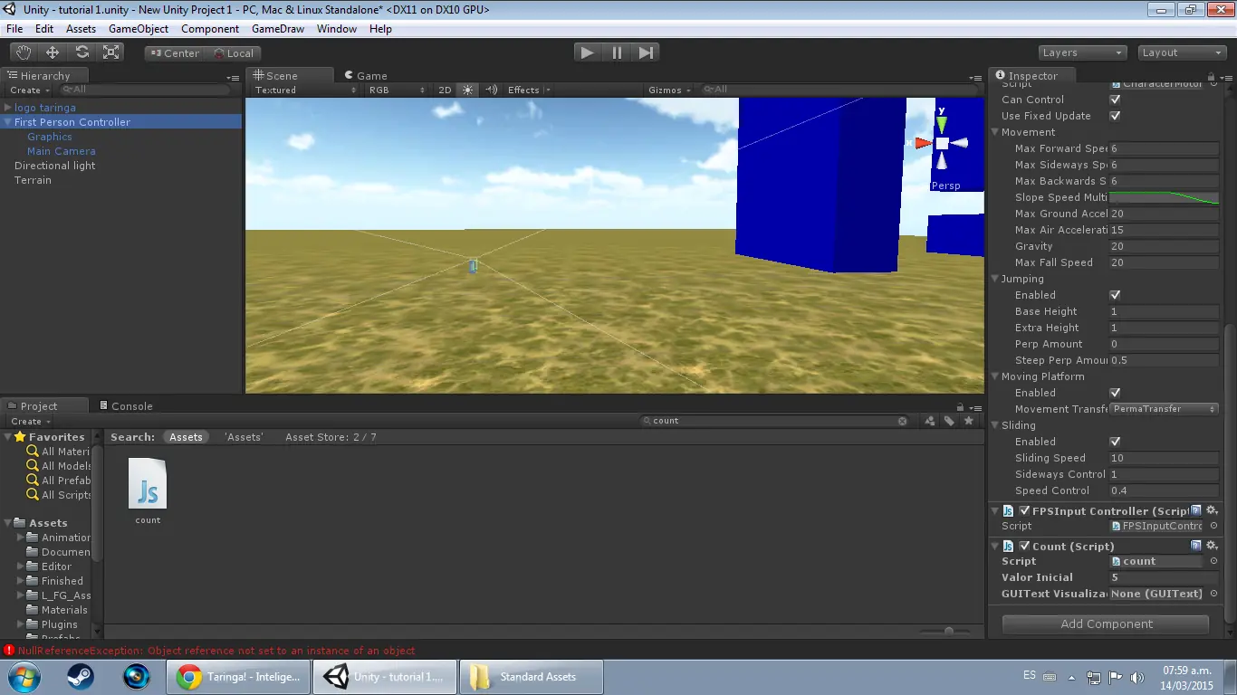The width and height of the screenshot is (1237, 695).
Task: Open Chrome Taringa window in taskbar
Action: 238,677
